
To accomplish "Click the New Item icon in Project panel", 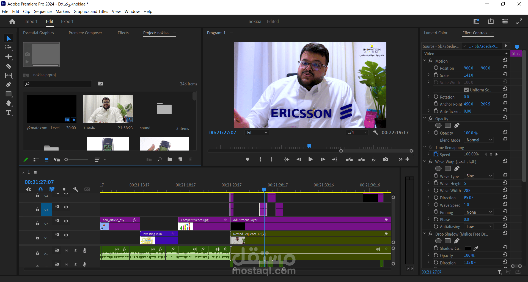I will 180,159.
